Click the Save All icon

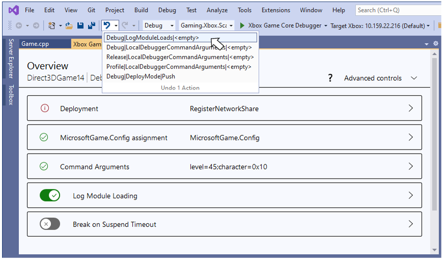click(91, 25)
